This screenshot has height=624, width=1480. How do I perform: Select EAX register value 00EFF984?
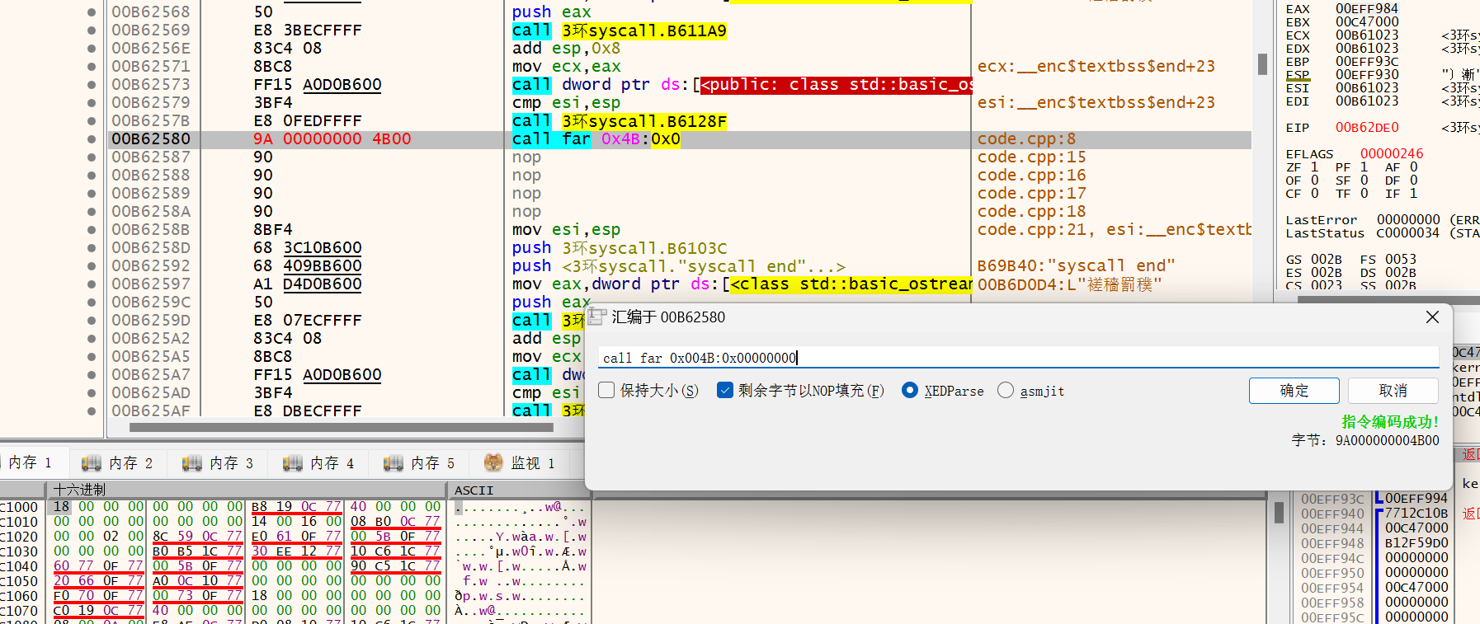pyautogui.click(x=1367, y=9)
